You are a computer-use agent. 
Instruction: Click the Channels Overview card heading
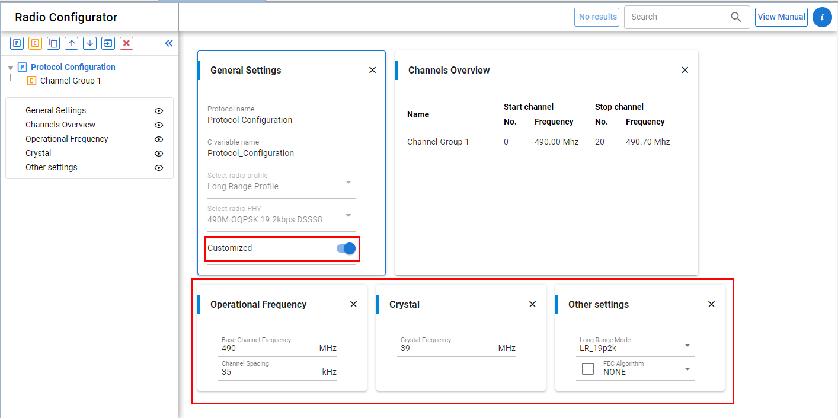click(449, 70)
